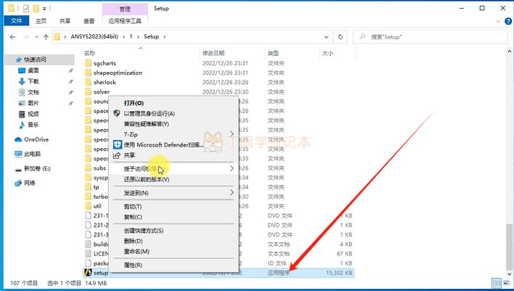Image resolution: width=514 pixels, height=291 pixels.
Task: Switch to the 查看 ribbon tab
Action: (89, 20)
